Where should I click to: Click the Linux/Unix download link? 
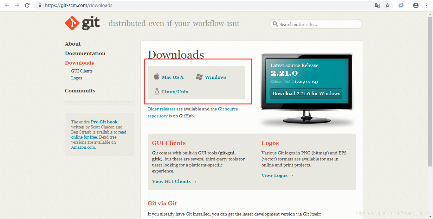pyautogui.click(x=175, y=92)
